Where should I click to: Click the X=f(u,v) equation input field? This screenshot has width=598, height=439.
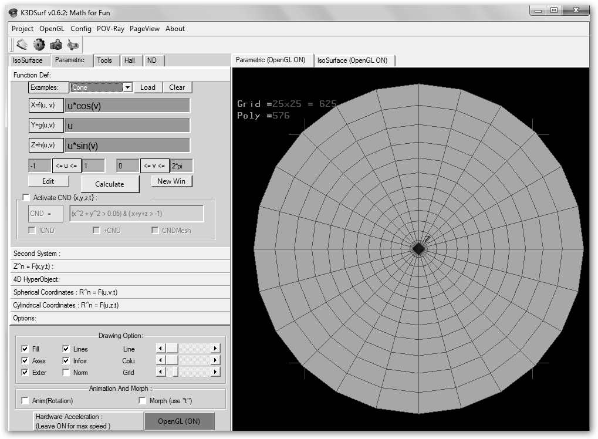127,106
